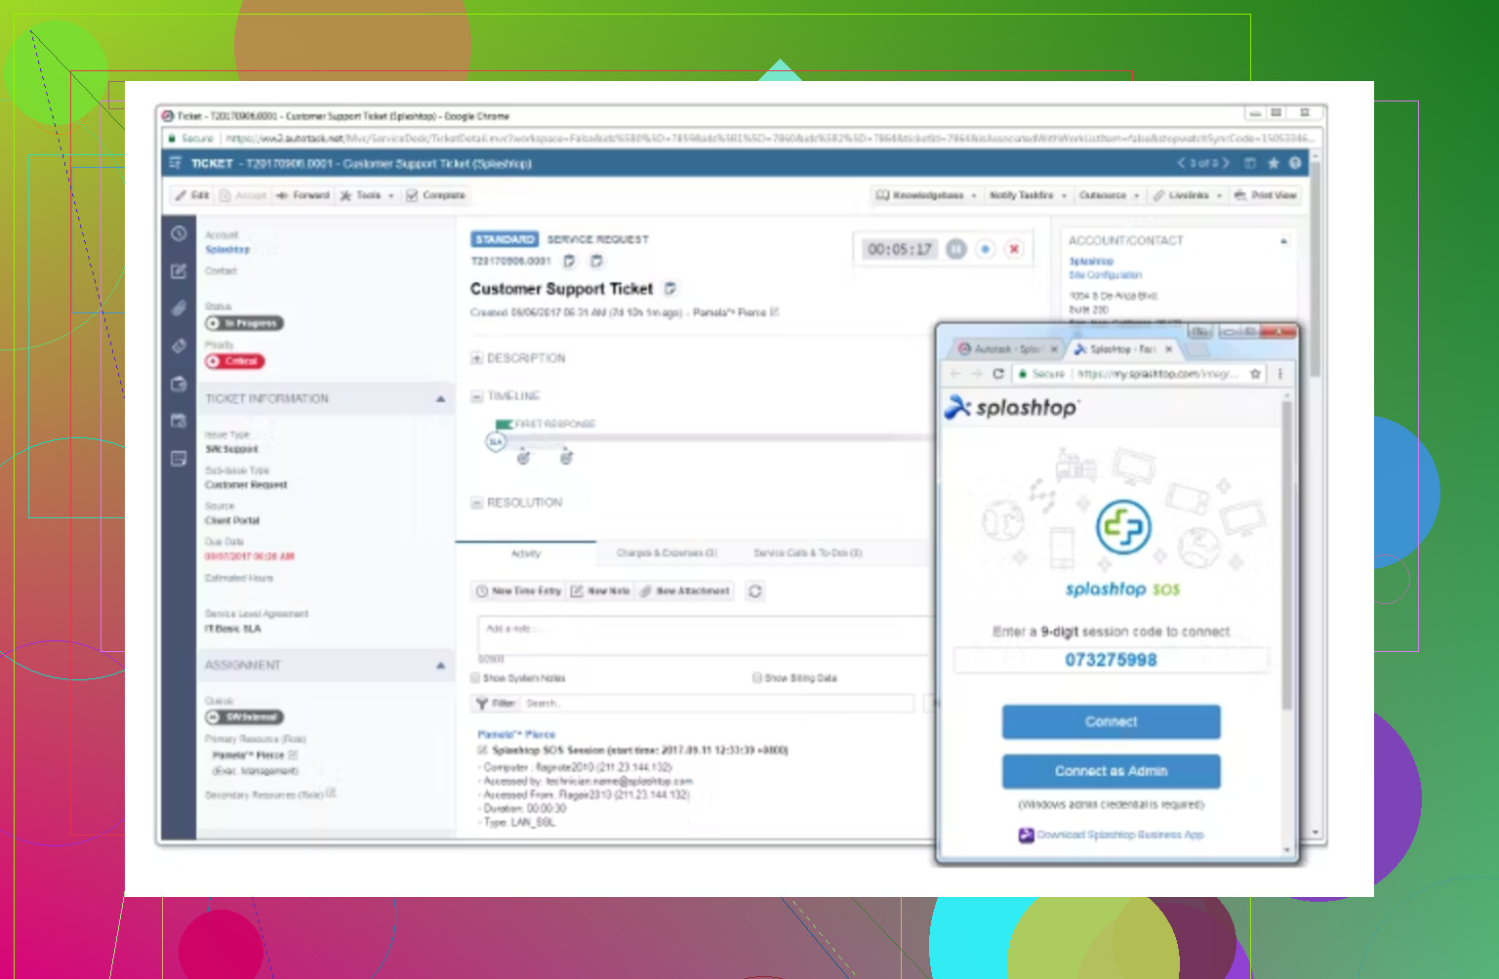Open Download Splashtop Business App link
This screenshot has width=1499, height=979.
pyautogui.click(x=1120, y=835)
